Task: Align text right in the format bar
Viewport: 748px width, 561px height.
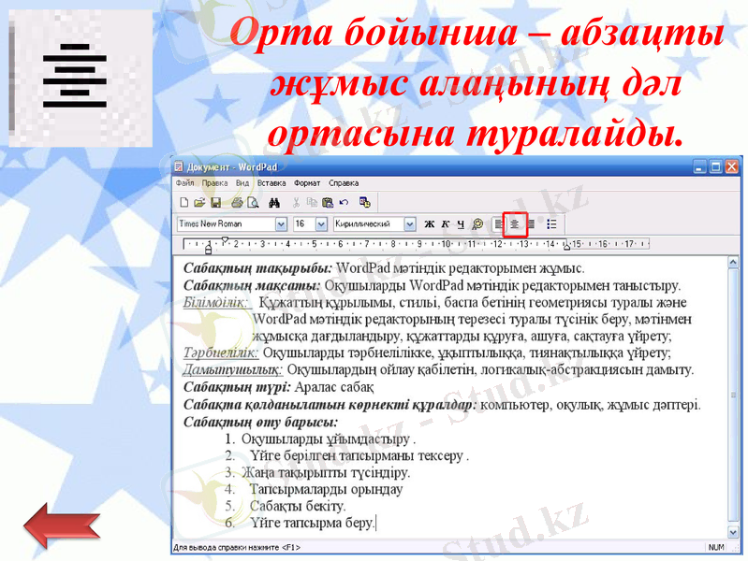Action: pos(531,223)
